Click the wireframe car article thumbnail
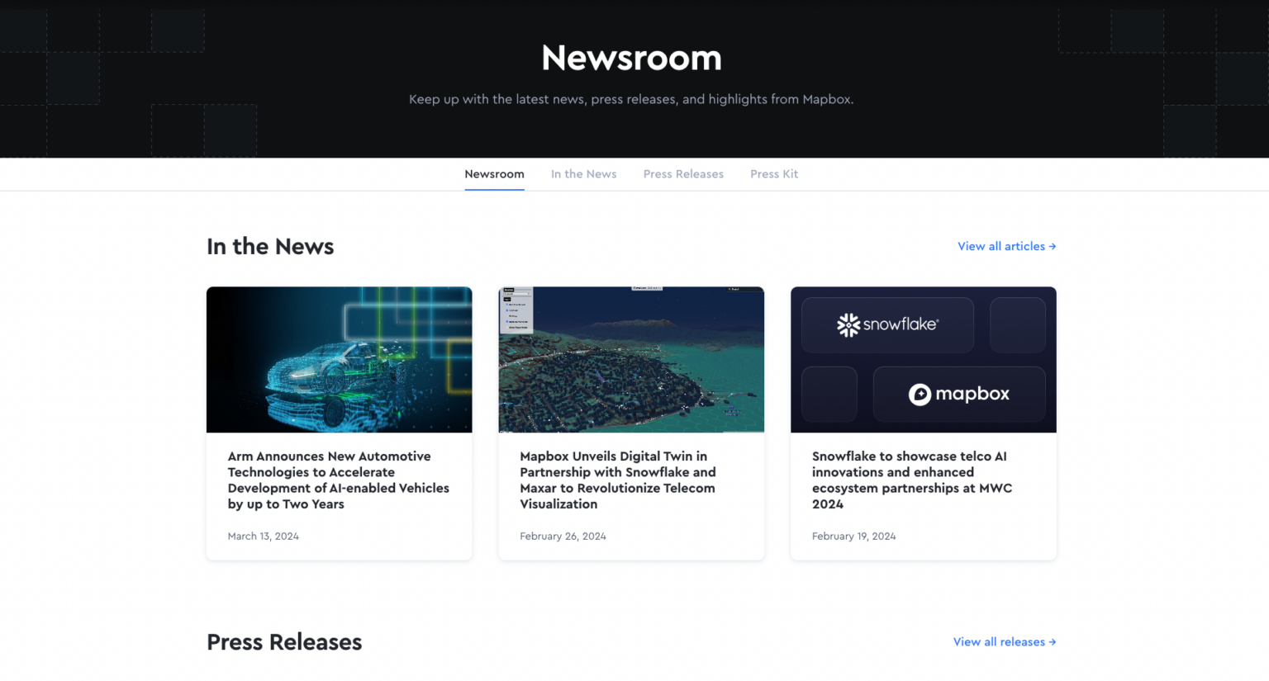Image resolution: width=1269 pixels, height=681 pixels. pos(339,360)
